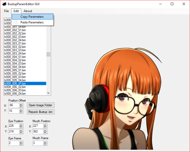Image resolution: width=190 pixels, height=152 pixels.
Task: Select b008_003_03.bin in the list
Action: point(25,50)
